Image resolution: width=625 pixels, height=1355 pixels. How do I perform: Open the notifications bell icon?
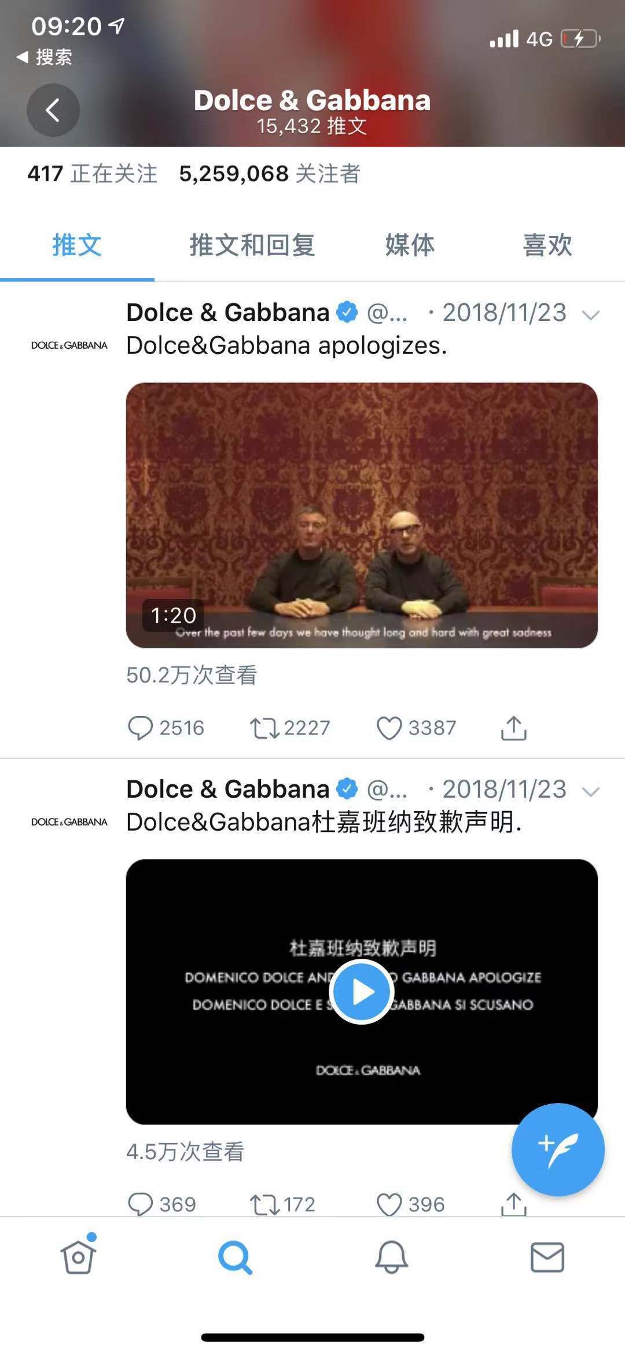[x=392, y=1257]
